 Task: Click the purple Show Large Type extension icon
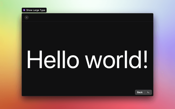[x=24, y=10]
